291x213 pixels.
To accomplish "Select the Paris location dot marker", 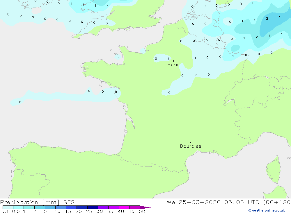I will 173,61.
